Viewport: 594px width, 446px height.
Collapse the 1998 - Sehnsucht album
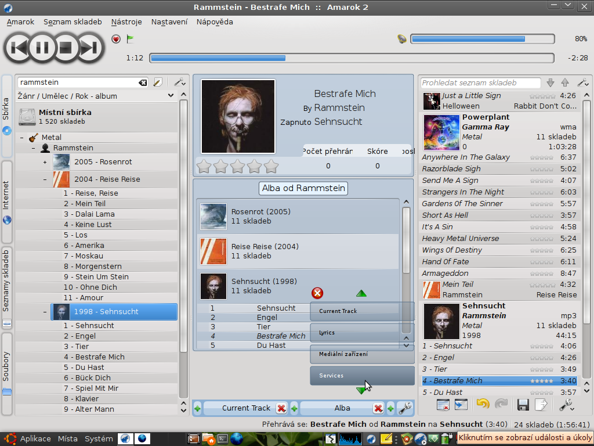(x=45, y=312)
